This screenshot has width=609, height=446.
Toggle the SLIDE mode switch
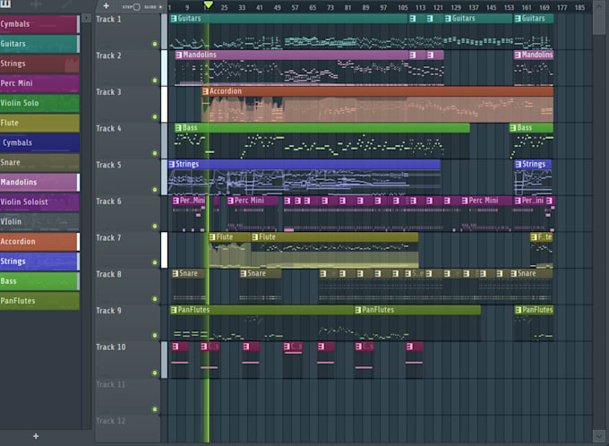click(x=160, y=7)
